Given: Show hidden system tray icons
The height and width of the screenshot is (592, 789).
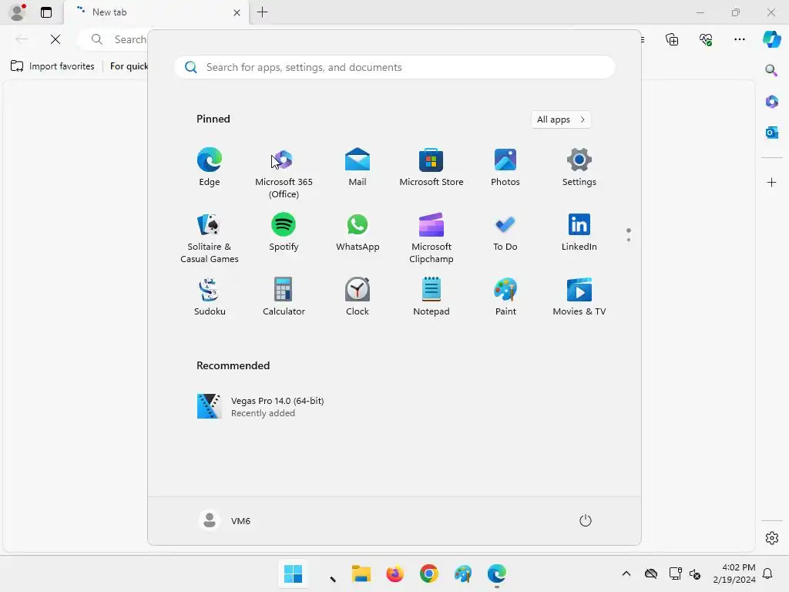Looking at the screenshot, I should coord(626,573).
